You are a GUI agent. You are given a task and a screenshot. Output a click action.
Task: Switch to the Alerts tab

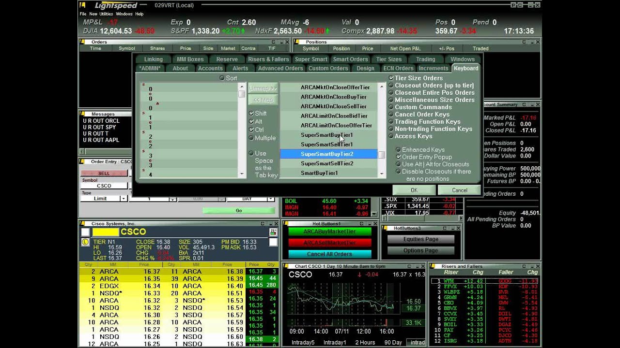(240, 68)
